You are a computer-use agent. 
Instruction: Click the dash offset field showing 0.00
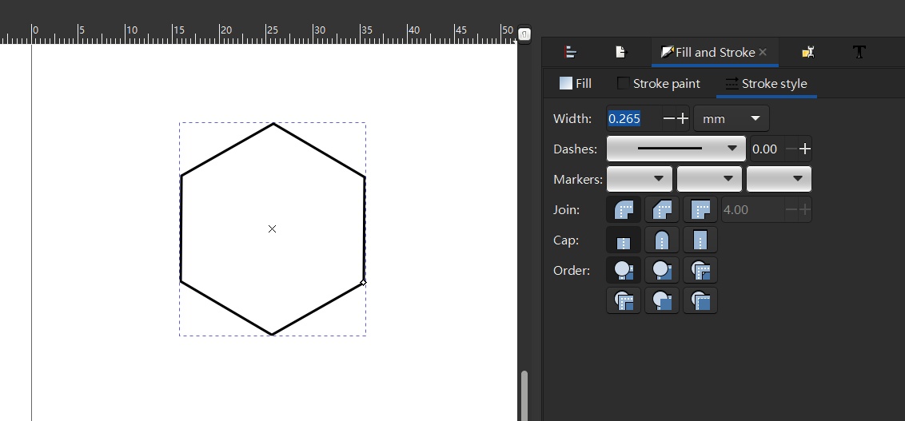click(767, 149)
